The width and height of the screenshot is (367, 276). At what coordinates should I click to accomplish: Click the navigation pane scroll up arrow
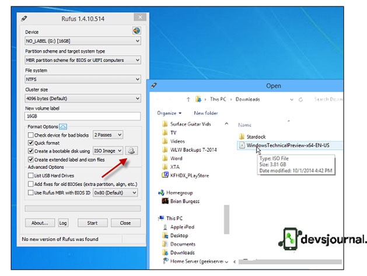click(x=226, y=124)
